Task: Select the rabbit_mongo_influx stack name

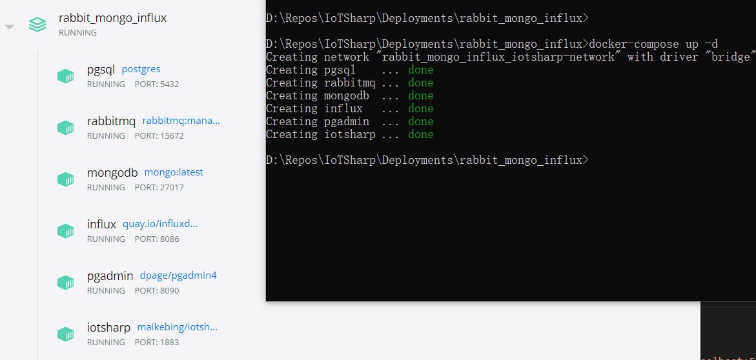Action: 112,18
